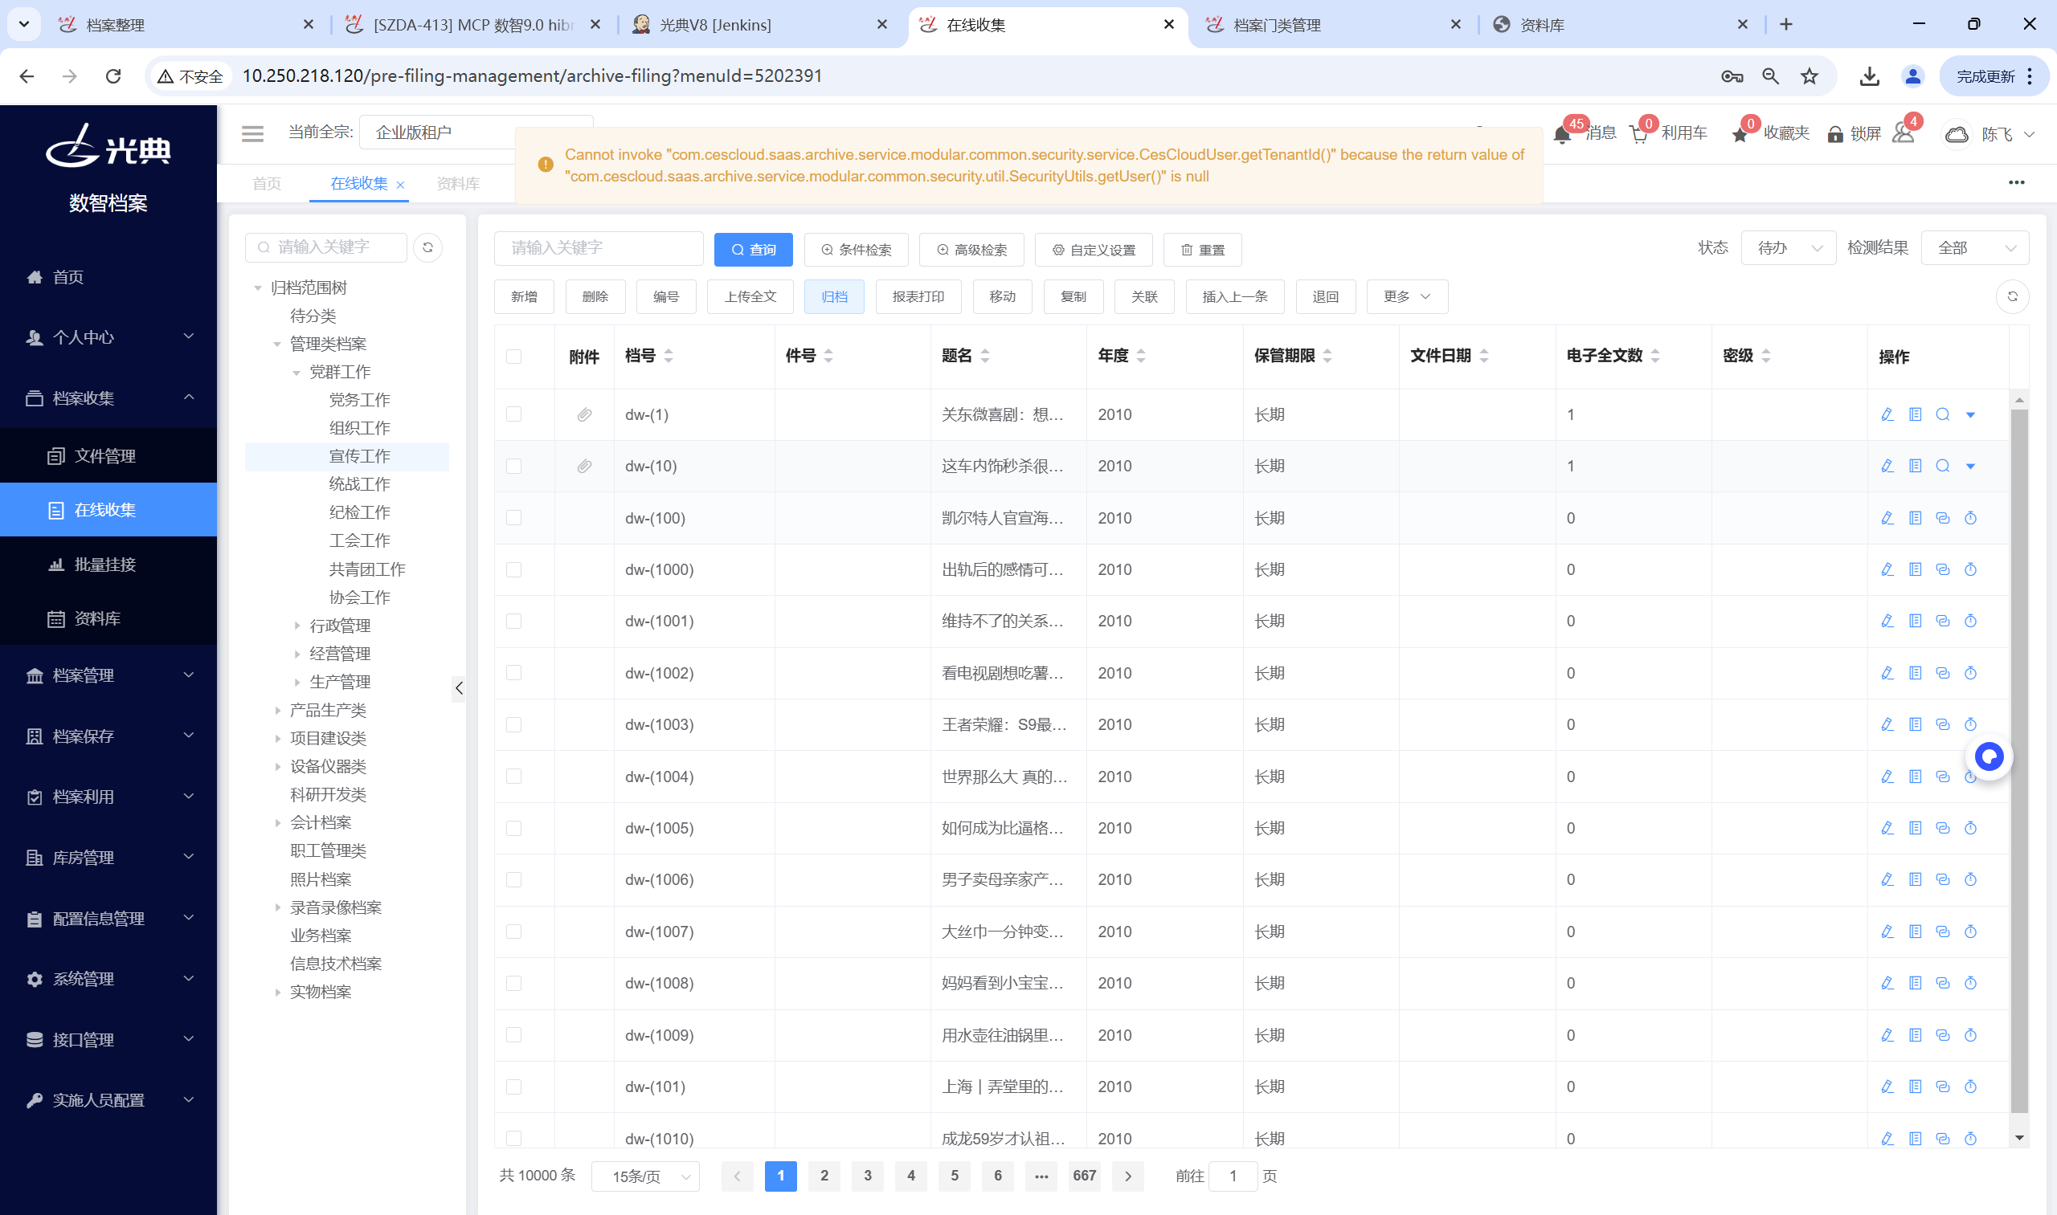Check the checkbox for row dw-(1001)
The width and height of the screenshot is (2057, 1215).
tap(513, 622)
